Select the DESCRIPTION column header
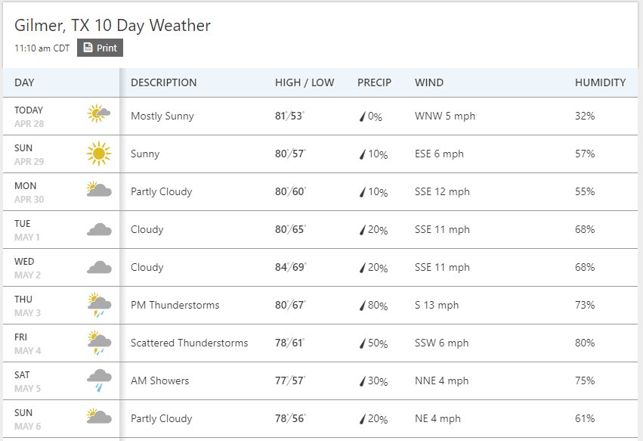 (164, 82)
